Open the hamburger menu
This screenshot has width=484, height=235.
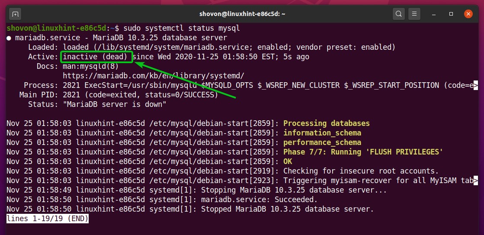click(x=415, y=14)
